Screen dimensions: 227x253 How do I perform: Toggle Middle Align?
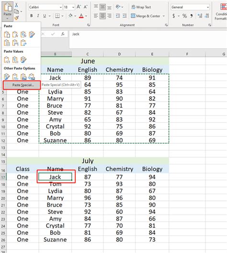(102, 7)
